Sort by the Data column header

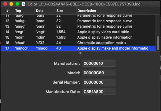pyautogui.click(x=45, y=11)
